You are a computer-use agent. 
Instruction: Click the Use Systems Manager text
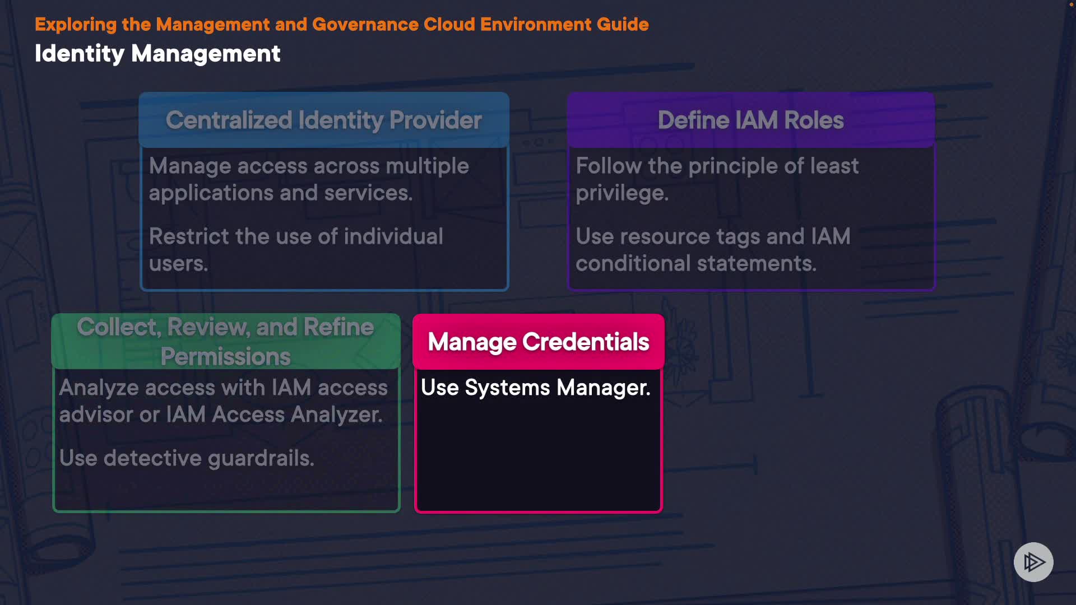535,388
